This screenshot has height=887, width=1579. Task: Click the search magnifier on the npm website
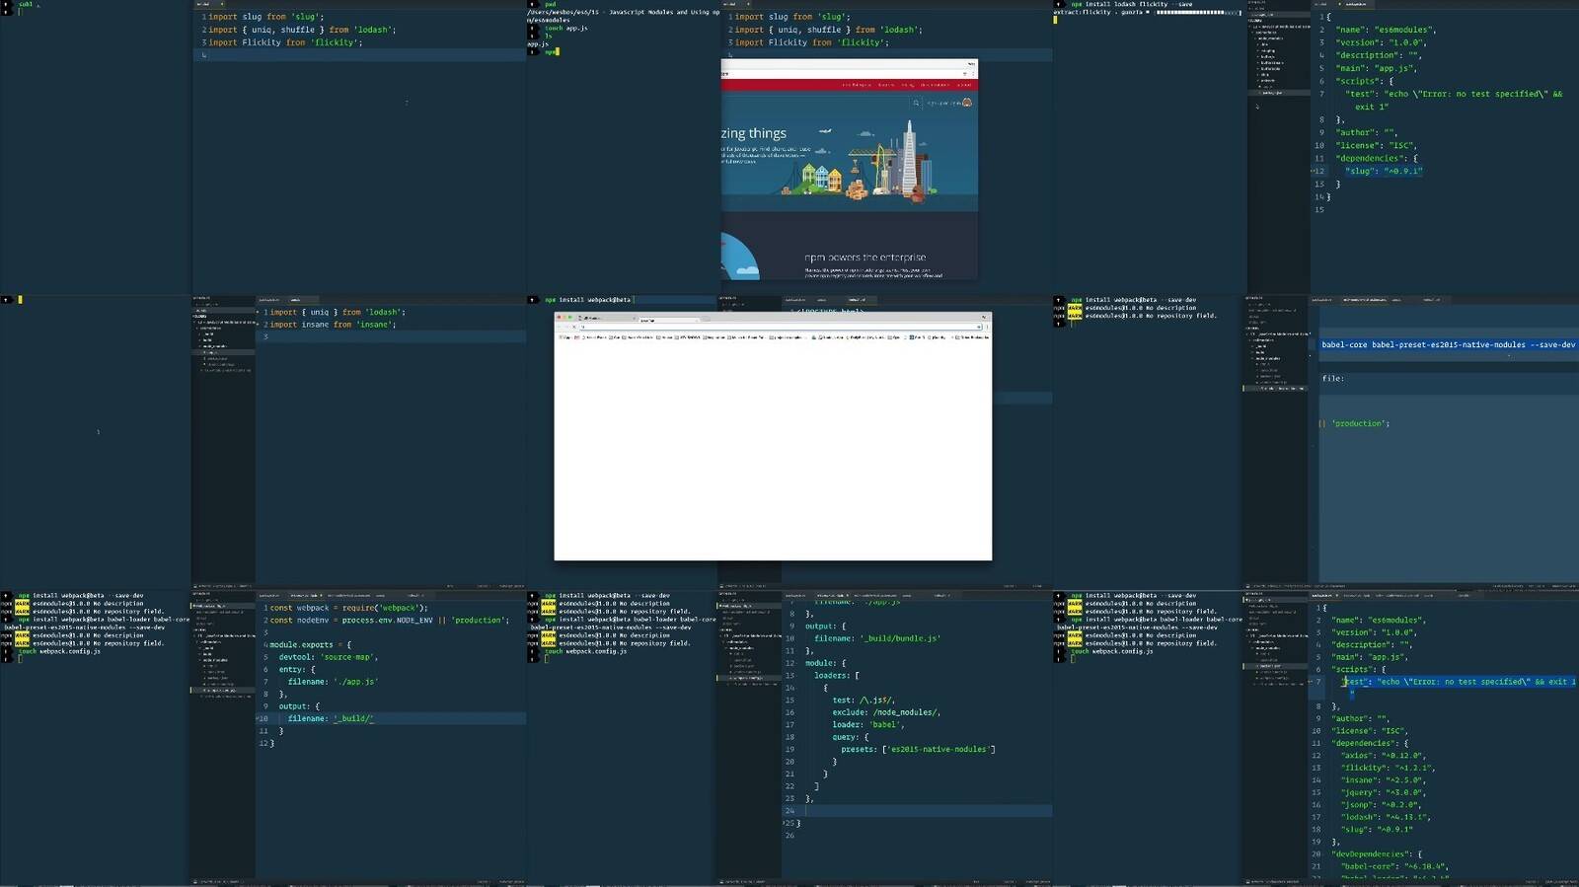point(916,103)
